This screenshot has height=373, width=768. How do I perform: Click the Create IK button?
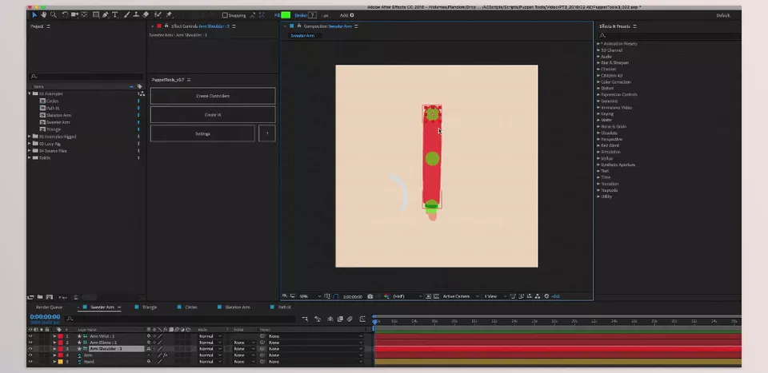coord(213,114)
